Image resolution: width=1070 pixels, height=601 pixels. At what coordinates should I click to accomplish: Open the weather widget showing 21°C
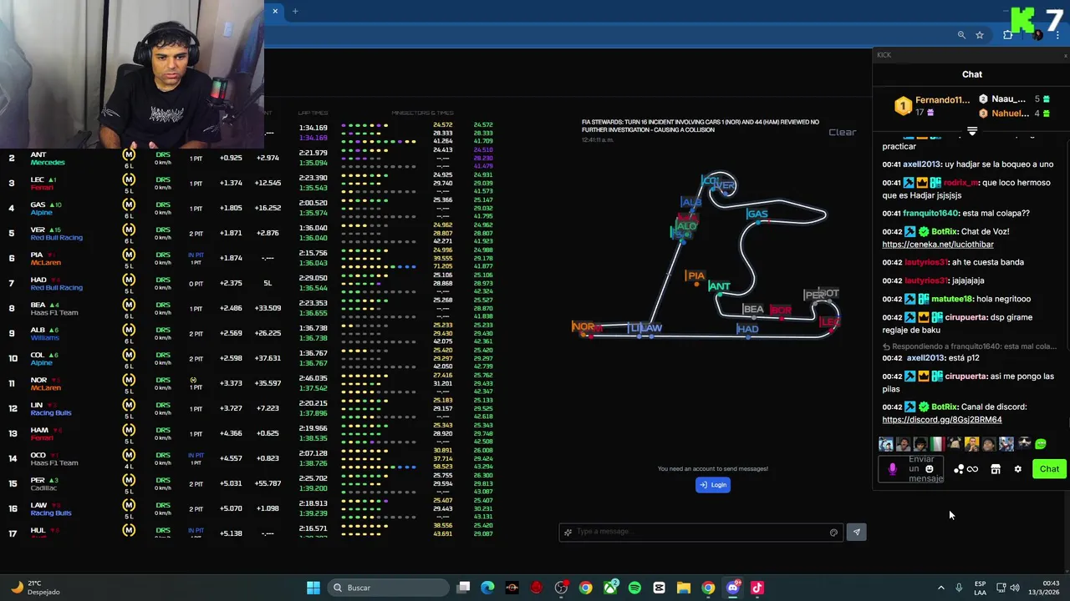(x=35, y=588)
